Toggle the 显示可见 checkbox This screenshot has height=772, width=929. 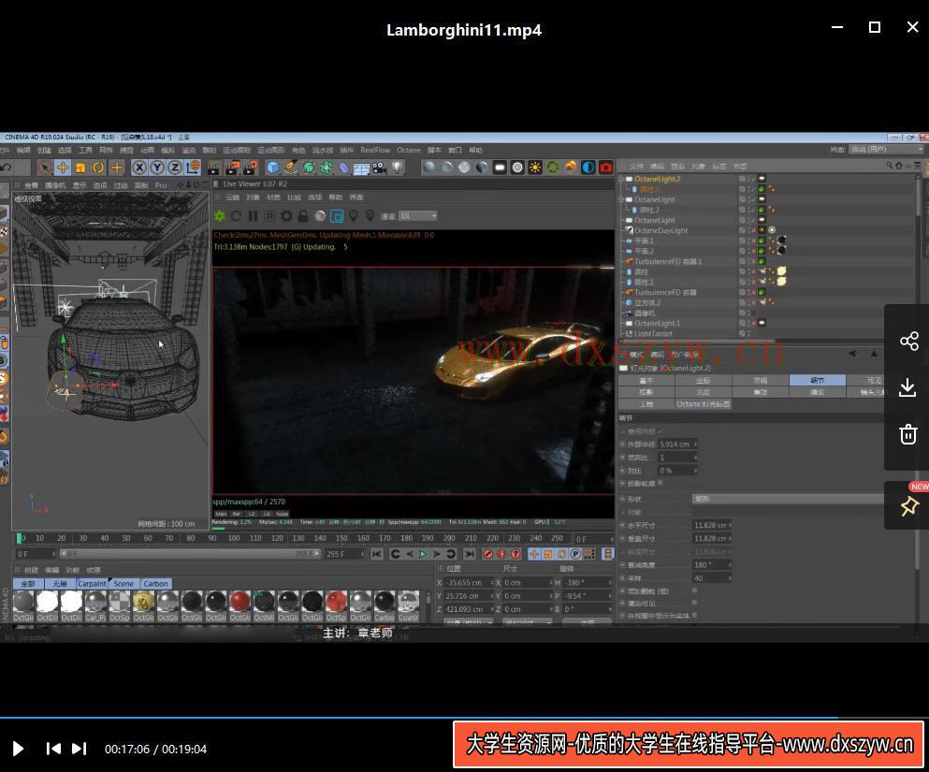[x=694, y=604]
